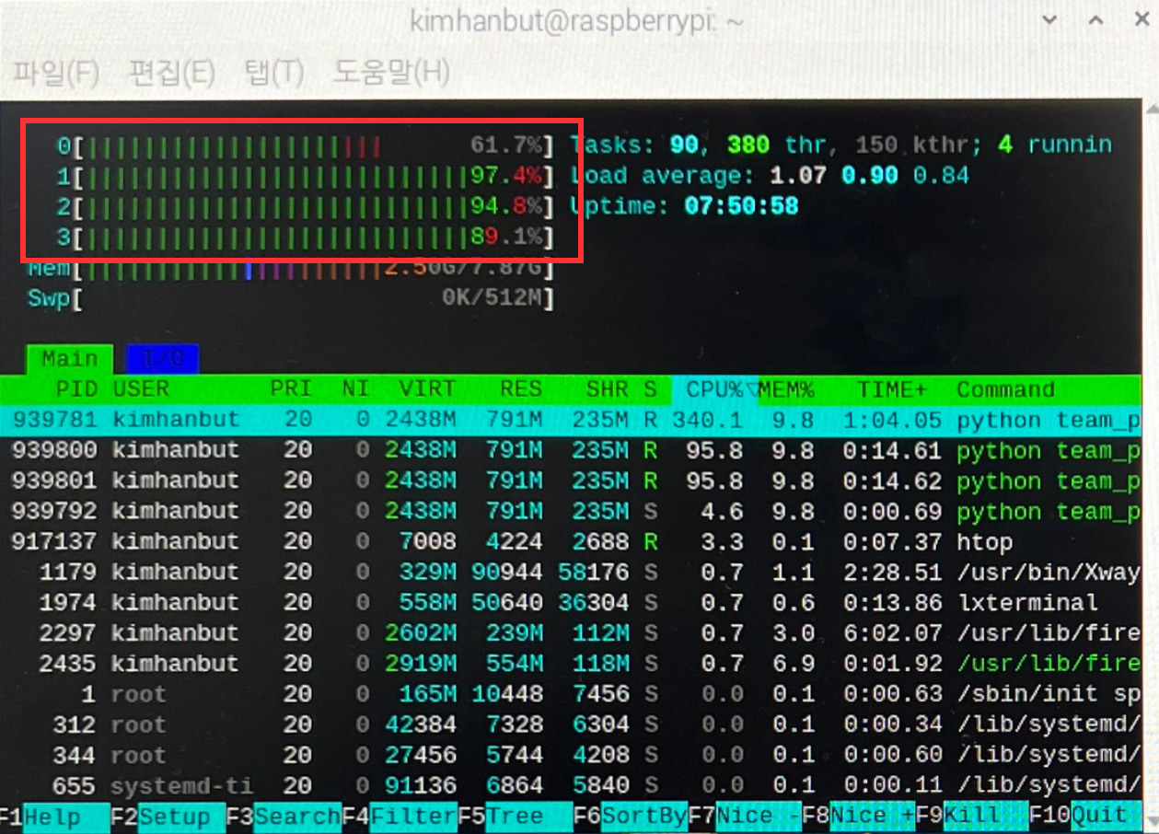
Task: Click the F3 Search button
Action: point(284,817)
